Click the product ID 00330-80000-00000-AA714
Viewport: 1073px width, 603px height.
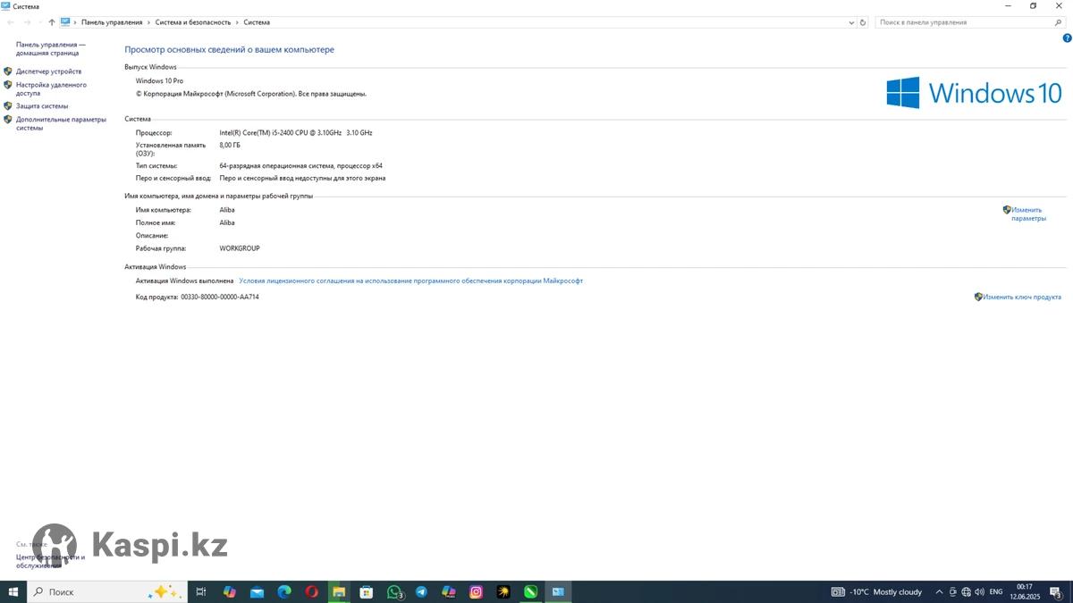(x=220, y=297)
